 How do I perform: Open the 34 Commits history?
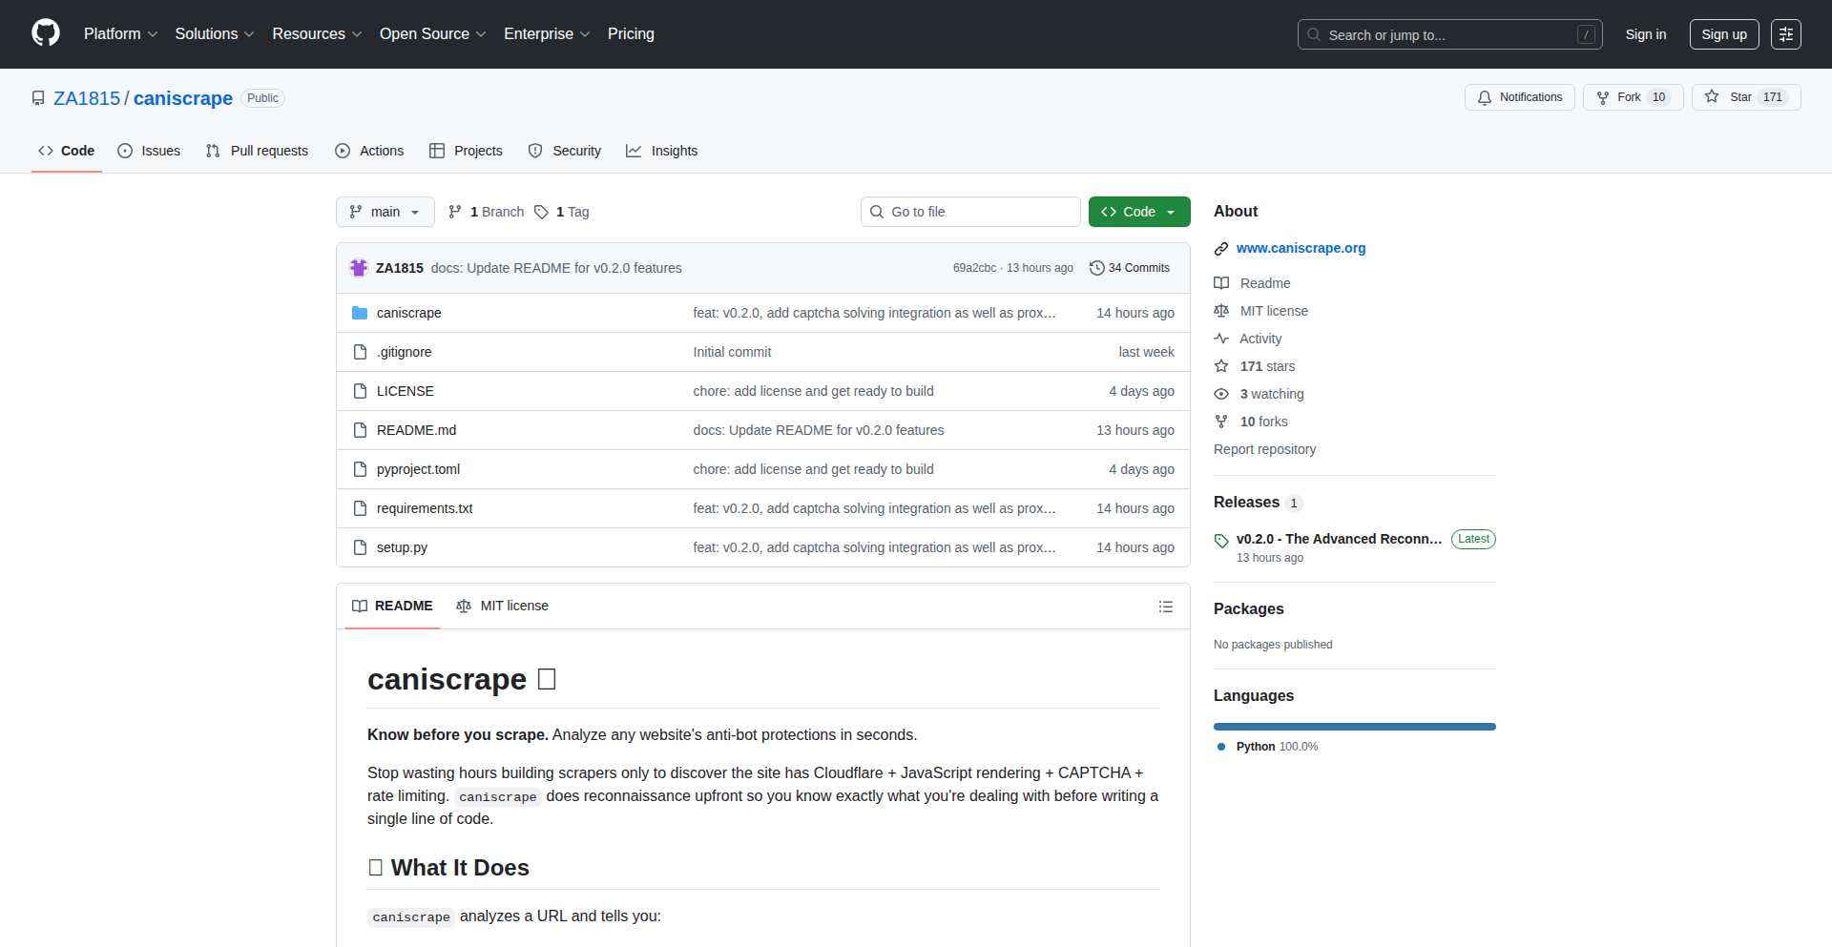coord(1130,268)
